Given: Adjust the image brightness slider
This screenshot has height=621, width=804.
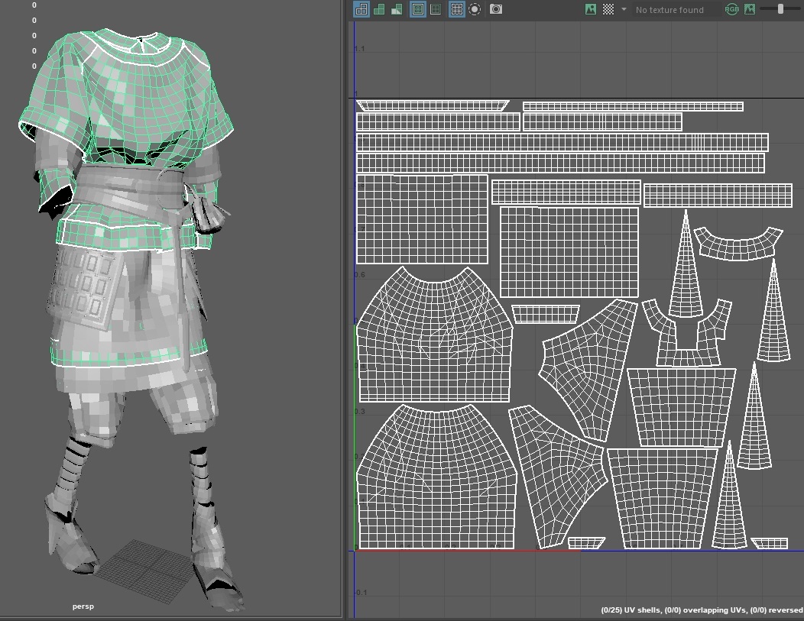Looking at the screenshot, I should coord(779,9).
